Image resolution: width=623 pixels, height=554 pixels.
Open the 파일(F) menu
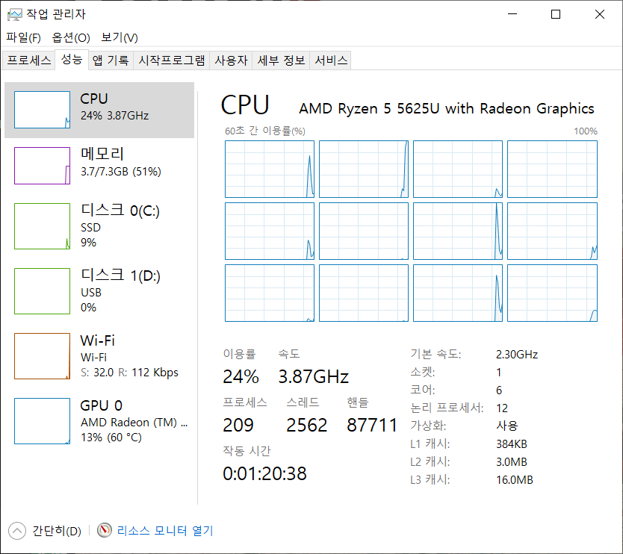point(23,37)
